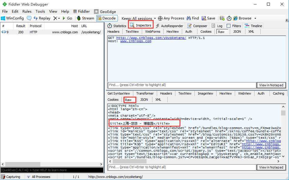Click the comment speech bubble icon
Image resolution: width=289 pixels, height=180 pixels.
[x=29, y=18]
